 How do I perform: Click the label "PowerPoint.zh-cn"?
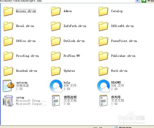tap(124, 41)
